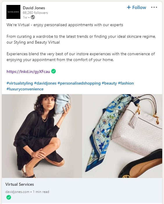This screenshot has width=164, height=204.
Task: Open the David Jones page name link
Action: click(x=34, y=8)
